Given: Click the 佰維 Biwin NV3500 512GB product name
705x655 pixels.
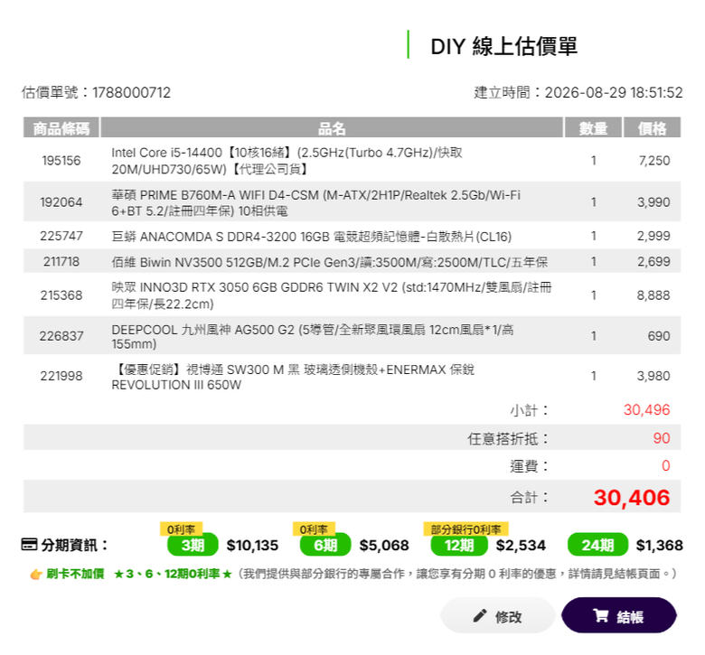Looking at the screenshot, I should click(330, 262).
